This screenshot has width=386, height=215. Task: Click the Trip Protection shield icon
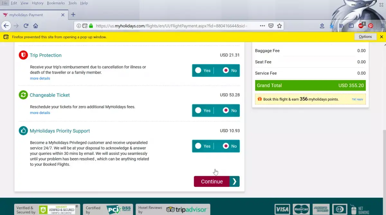point(23,55)
